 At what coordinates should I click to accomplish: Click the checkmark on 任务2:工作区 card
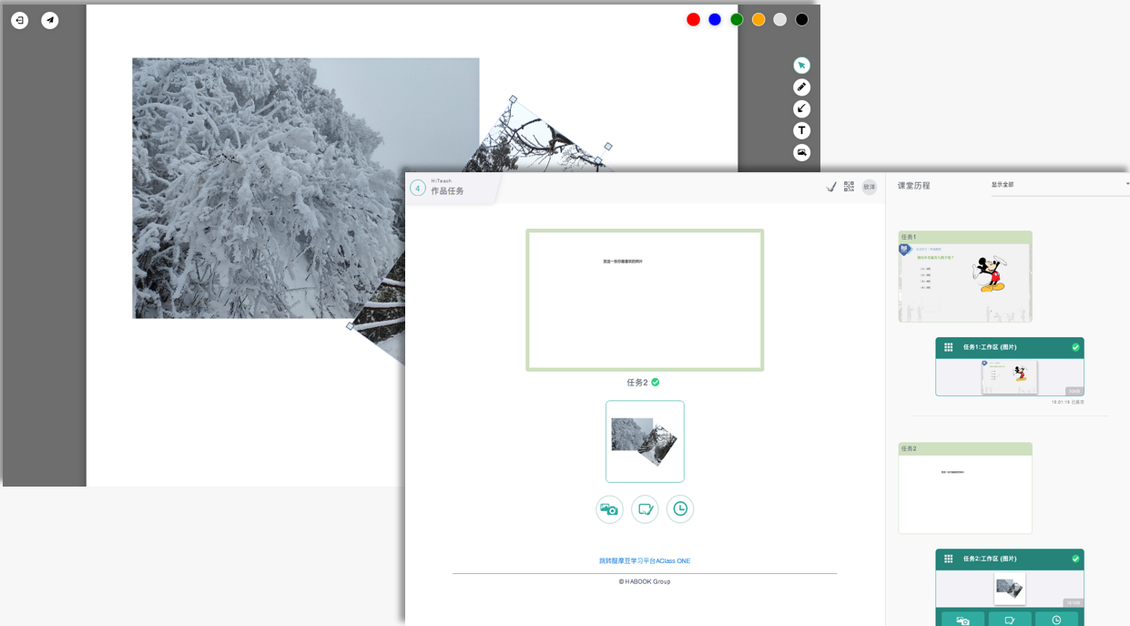point(1075,559)
